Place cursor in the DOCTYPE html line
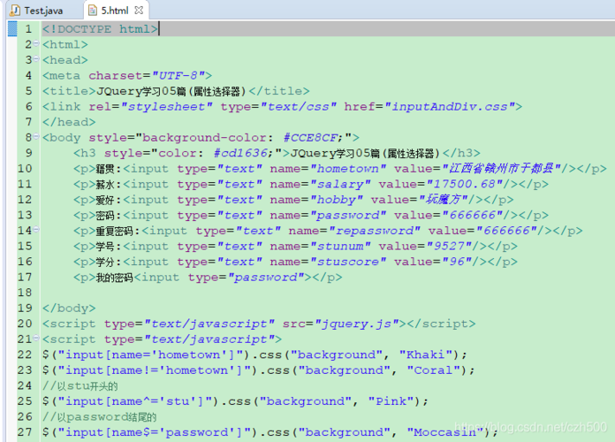The height and width of the screenshot is (442, 615). pos(100,29)
